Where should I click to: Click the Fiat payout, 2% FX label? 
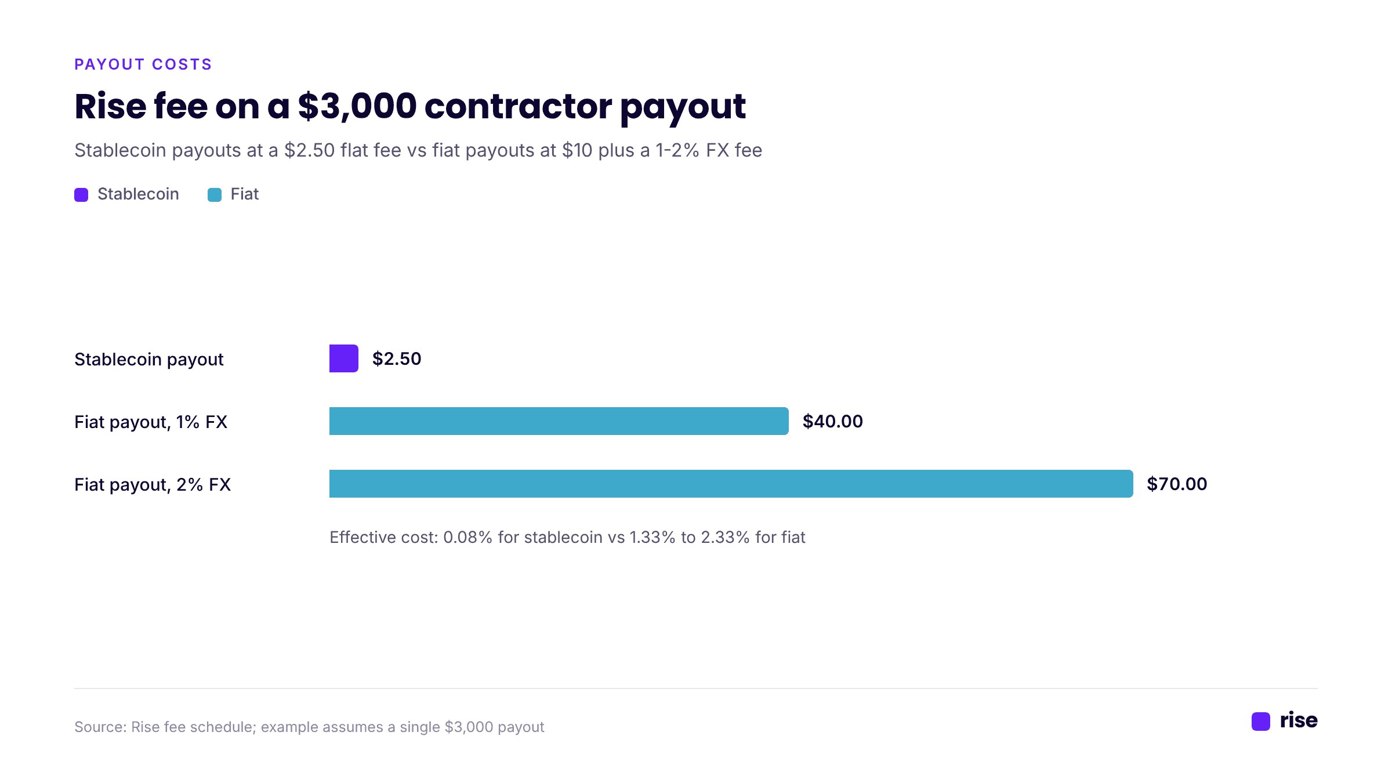(153, 484)
